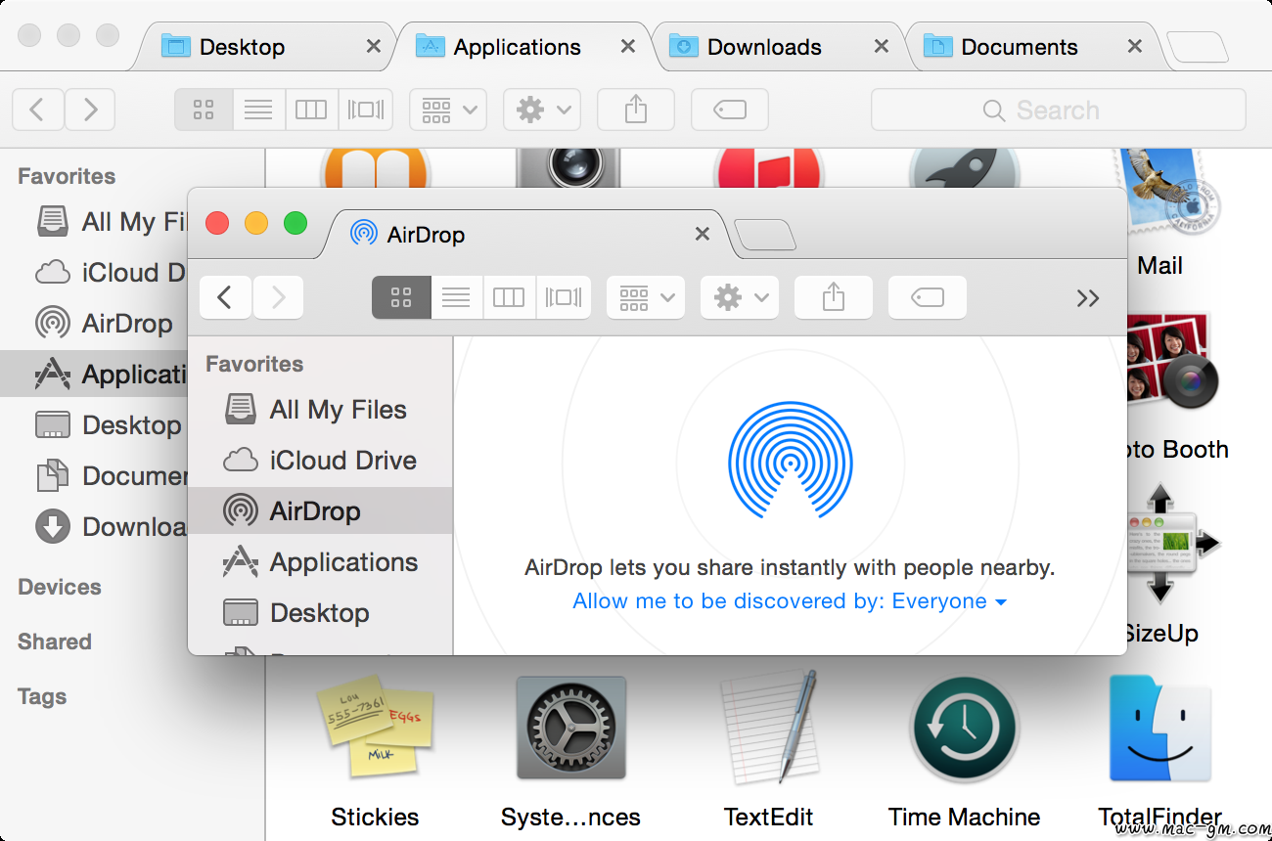Open Applications in AirDrop window sidebar
Viewport: 1272px width, 841px height.
pos(320,562)
